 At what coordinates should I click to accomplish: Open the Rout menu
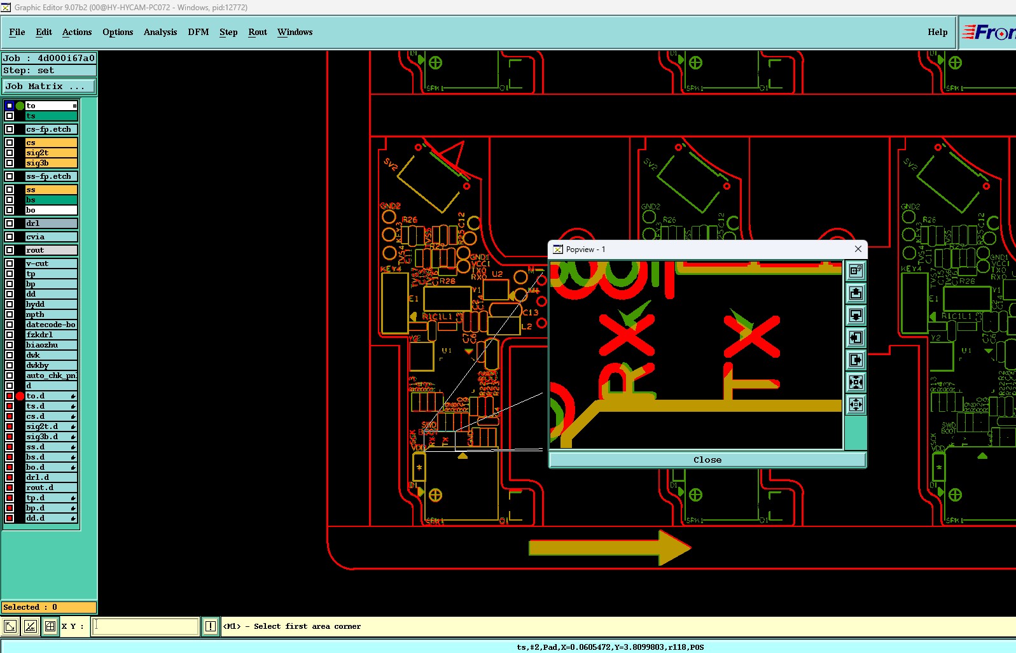258,32
